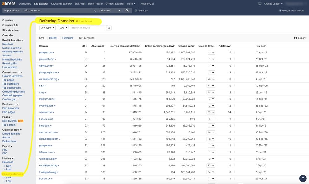Open Organic keywords in sidebar
Screen dimensions: 309x184
click(12, 76)
